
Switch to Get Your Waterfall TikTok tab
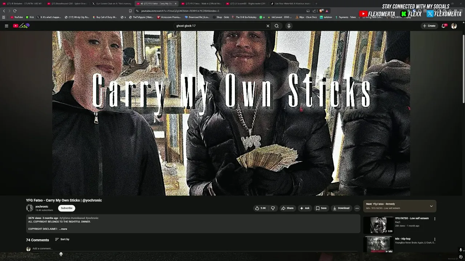tap(291, 4)
